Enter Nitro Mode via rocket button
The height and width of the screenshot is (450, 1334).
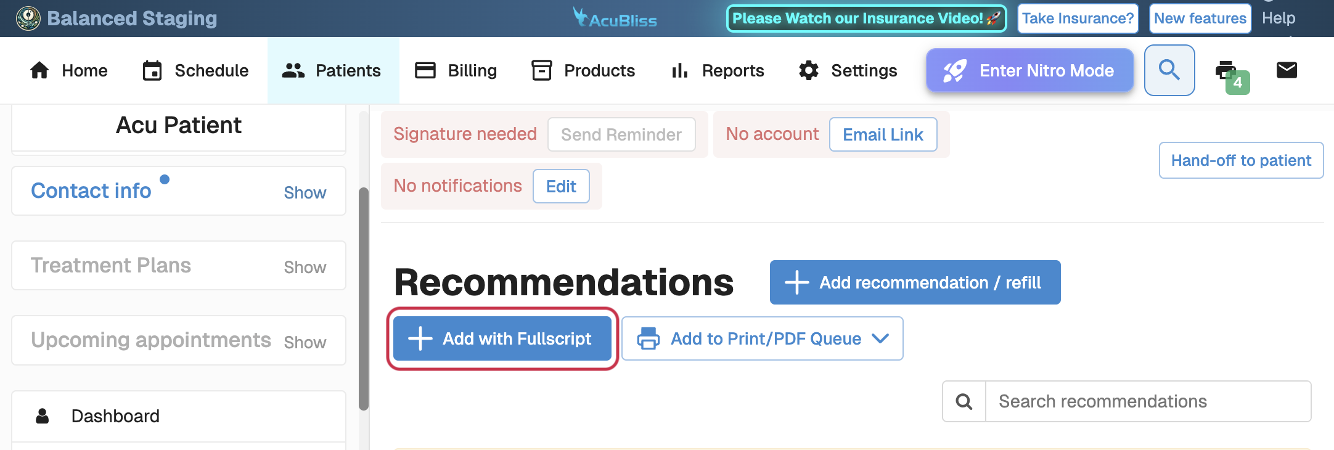[x=1029, y=70]
